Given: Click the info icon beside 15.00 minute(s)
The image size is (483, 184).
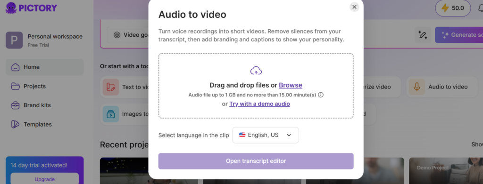Looking at the screenshot, I should [x=321, y=95].
